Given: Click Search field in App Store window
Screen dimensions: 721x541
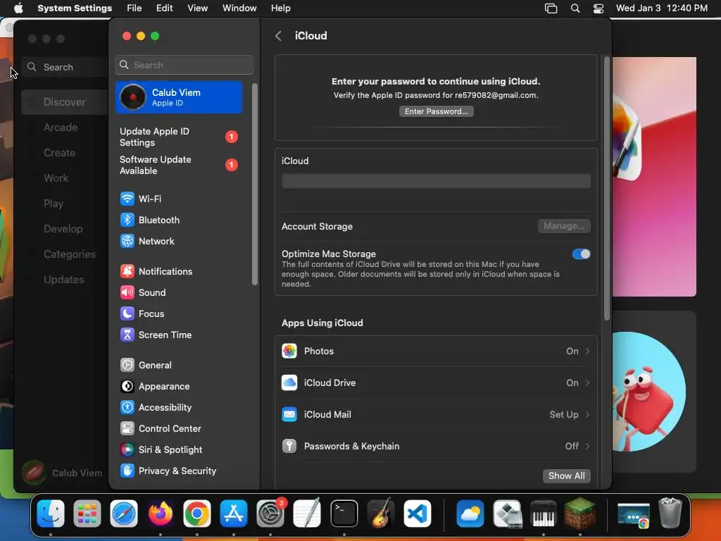Looking at the screenshot, I should point(65,67).
